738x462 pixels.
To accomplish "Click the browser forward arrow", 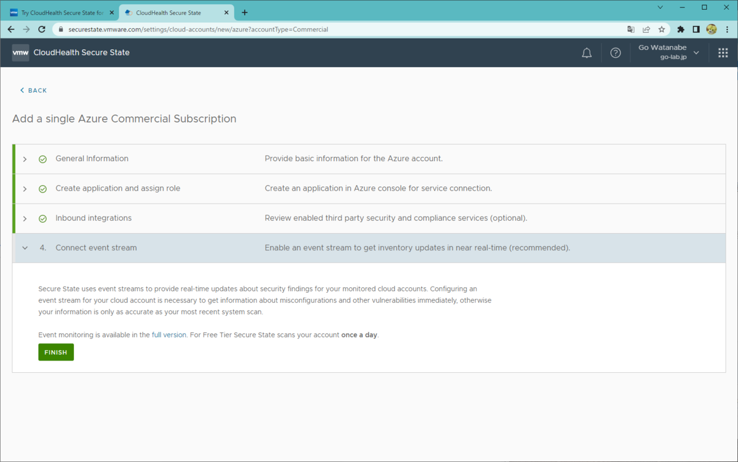I will 26,29.
